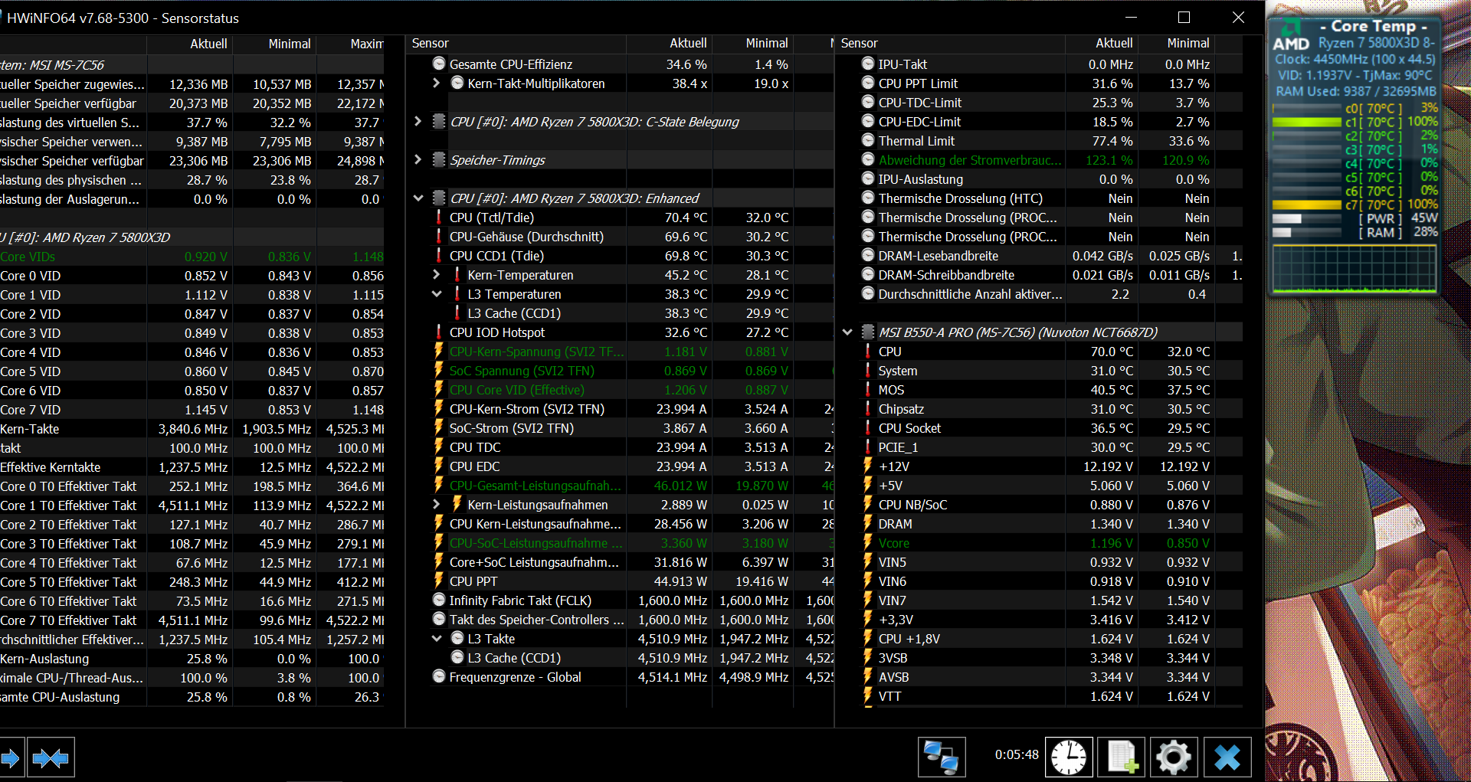The width and height of the screenshot is (1471, 782).
Task: Click the chip icon beside Speicher-Timings
Action: click(x=439, y=159)
